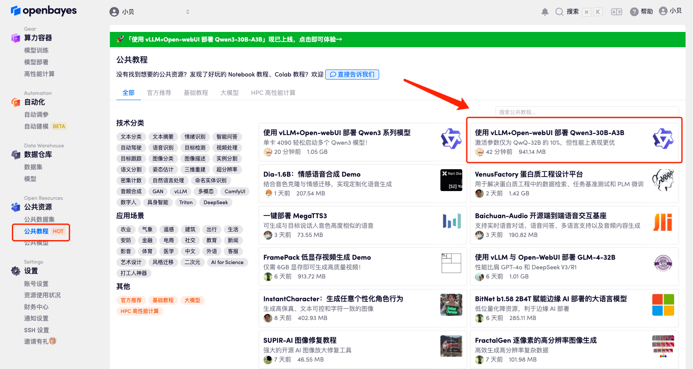This screenshot has width=693, height=369.
Task: Filter by 自动驾驶 tag
Action: click(131, 148)
